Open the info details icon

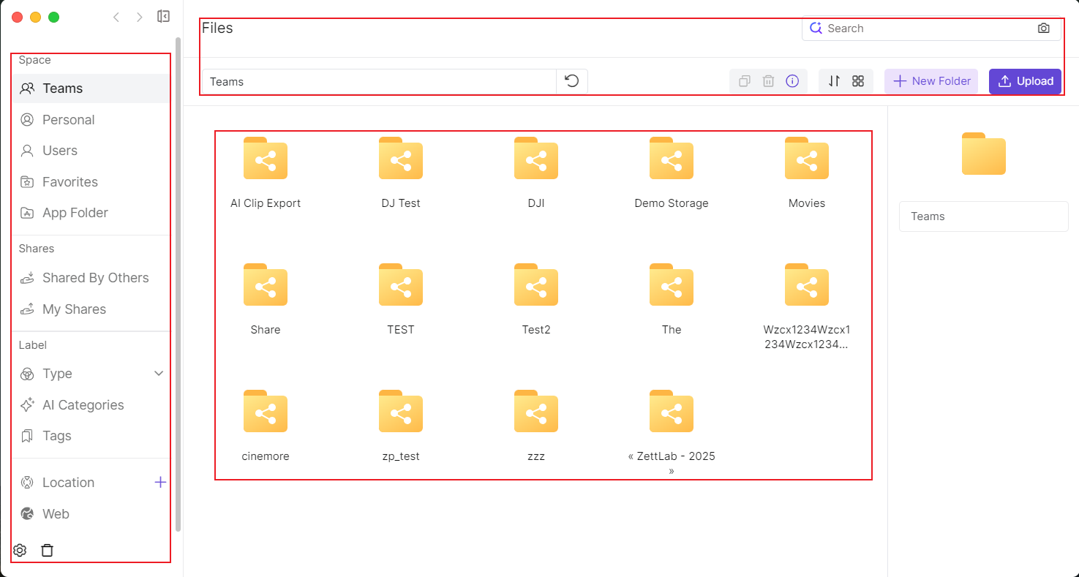[x=792, y=81]
